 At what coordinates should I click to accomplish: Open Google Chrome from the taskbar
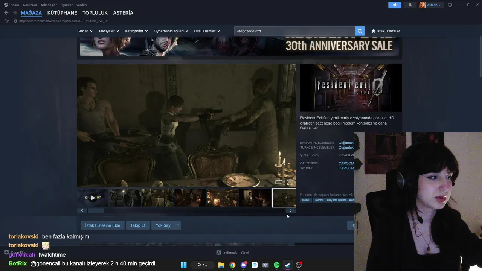[x=232, y=265]
